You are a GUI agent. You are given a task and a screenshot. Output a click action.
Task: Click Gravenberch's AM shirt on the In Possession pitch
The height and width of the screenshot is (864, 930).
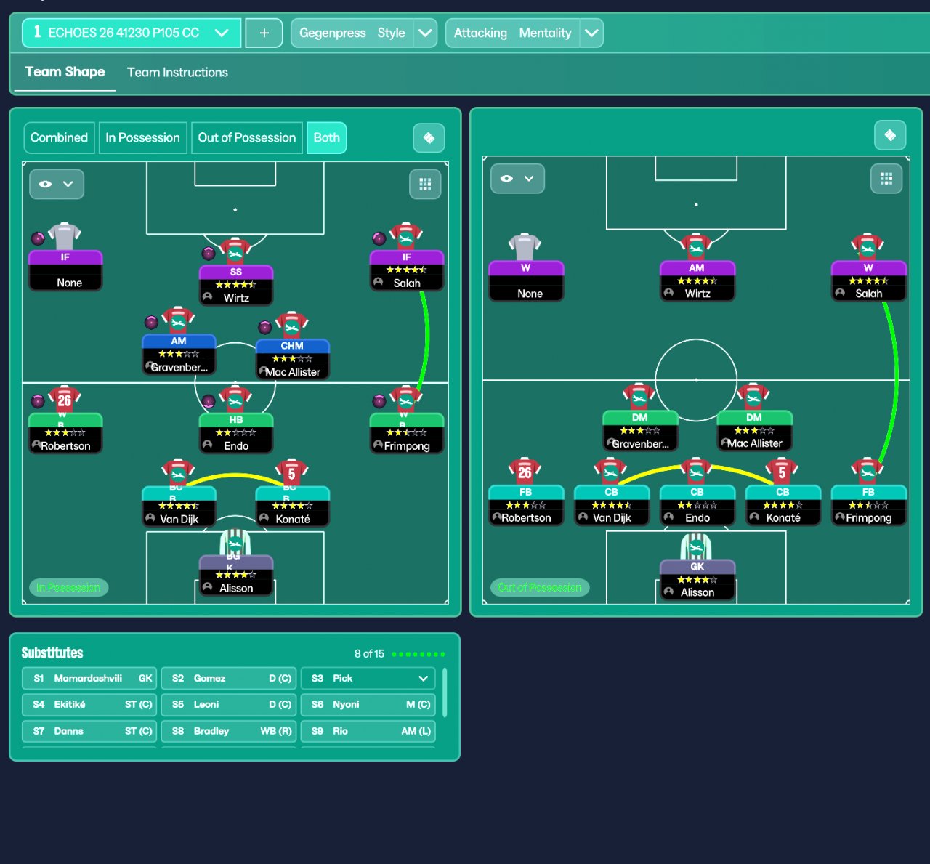178,320
